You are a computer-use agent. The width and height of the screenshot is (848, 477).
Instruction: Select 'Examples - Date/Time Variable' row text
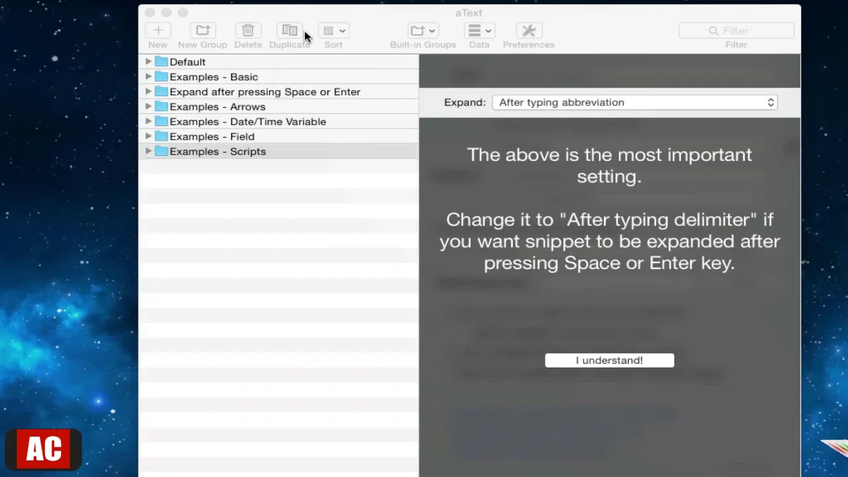tap(248, 121)
